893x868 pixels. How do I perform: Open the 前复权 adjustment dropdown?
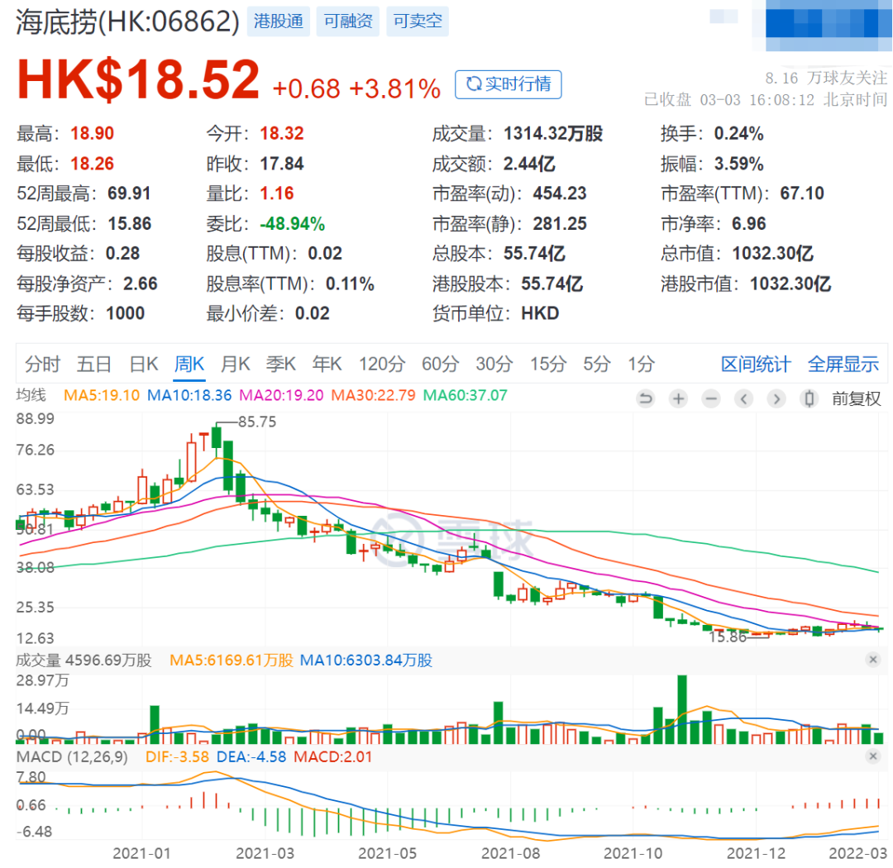pyautogui.click(x=856, y=399)
